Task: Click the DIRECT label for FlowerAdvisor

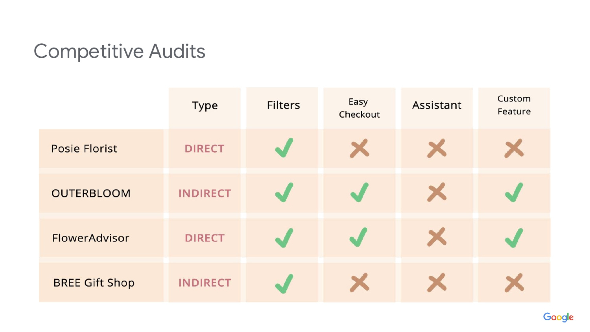Action: 205,238
